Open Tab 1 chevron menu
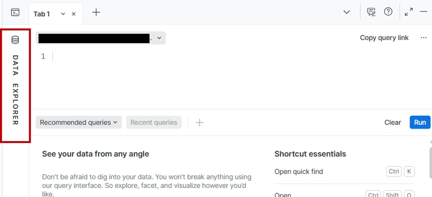Viewport: 432px width, 197px height. [x=63, y=14]
